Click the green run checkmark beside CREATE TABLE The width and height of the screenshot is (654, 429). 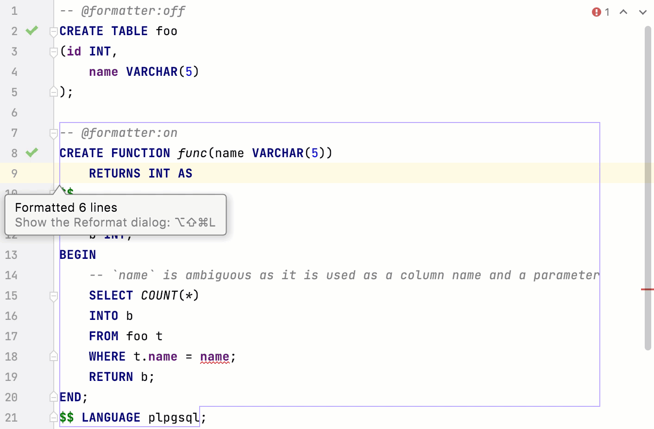click(31, 31)
